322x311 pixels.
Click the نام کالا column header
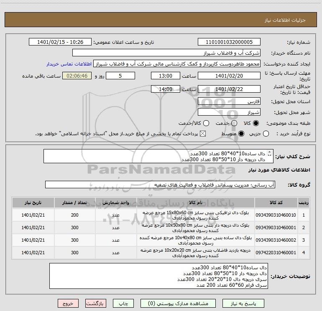(x=196, y=202)
